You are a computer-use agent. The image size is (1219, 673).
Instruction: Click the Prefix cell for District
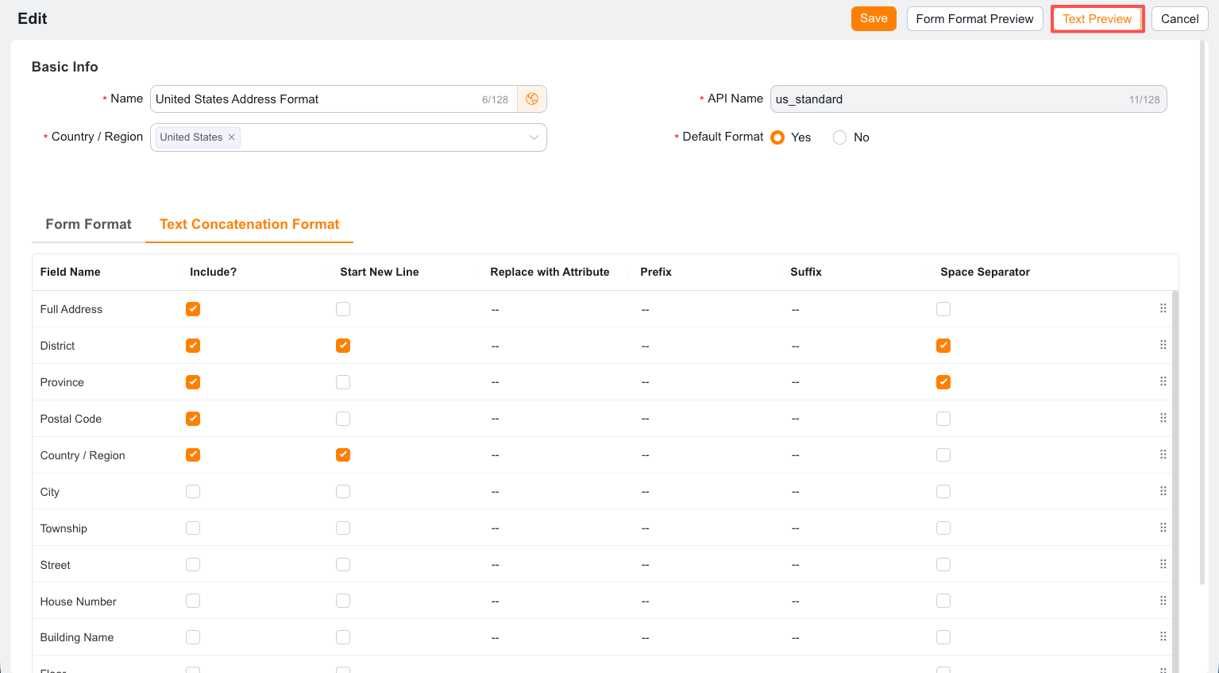point(707,346)
